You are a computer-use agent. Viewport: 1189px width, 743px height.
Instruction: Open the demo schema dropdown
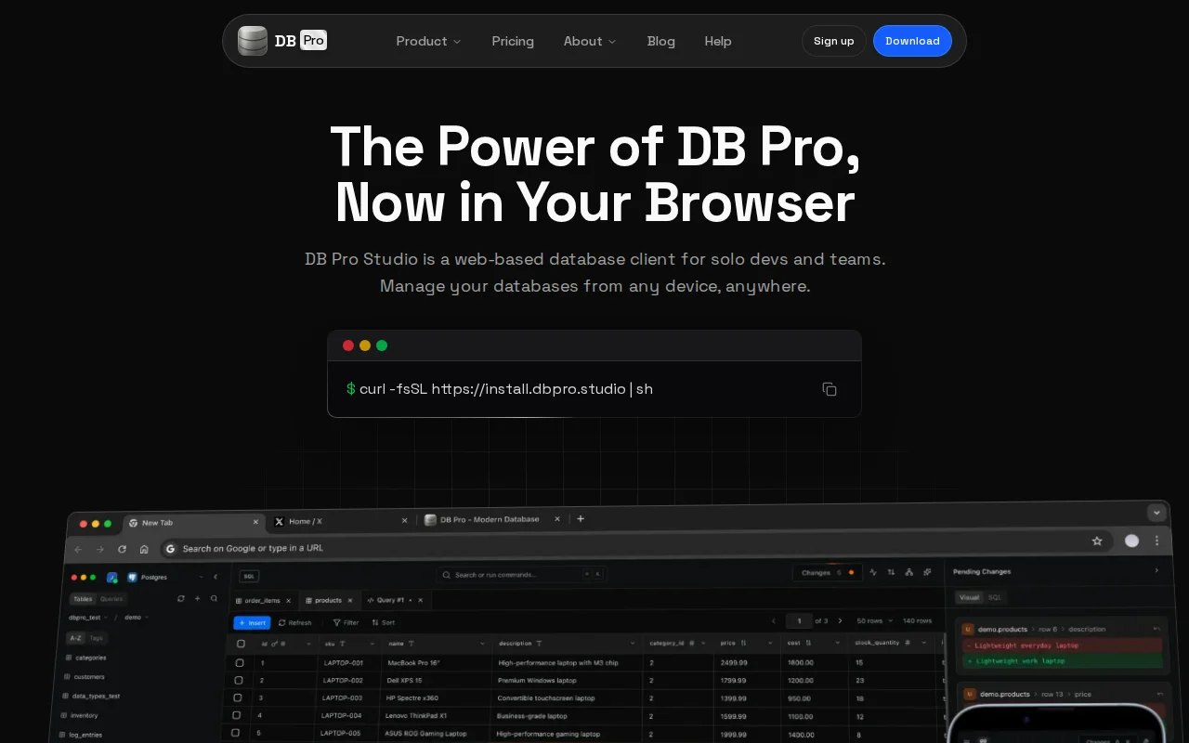coord(137,617)
